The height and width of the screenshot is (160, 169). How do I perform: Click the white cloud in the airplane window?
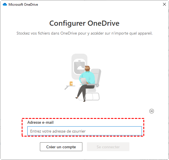pos(81,68)
